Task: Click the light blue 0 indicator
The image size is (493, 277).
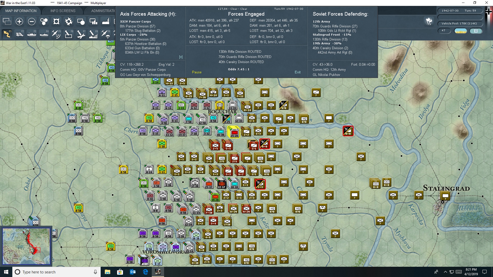Action: coord(476,31)
